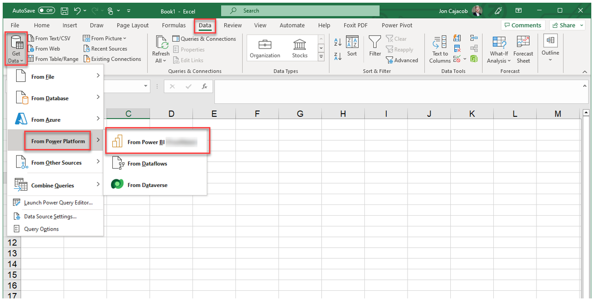This screenshot has height=302, width=594.
Task: Click the Insert Function fx button
Action: (204, 86)
